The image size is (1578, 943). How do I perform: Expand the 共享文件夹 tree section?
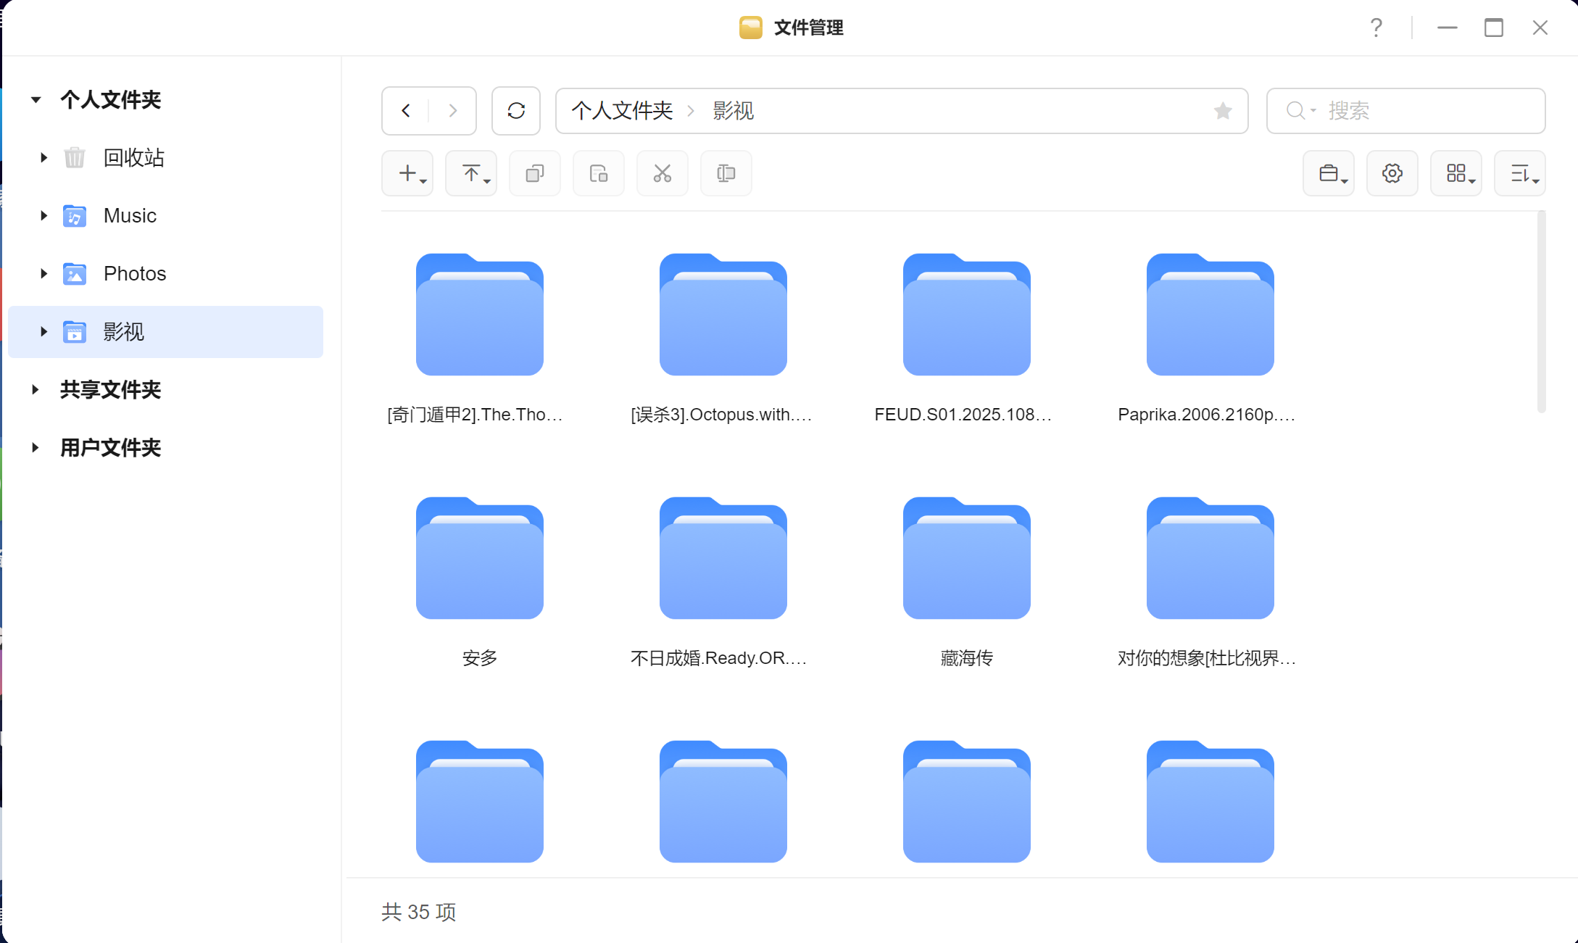tap(35, 390)
